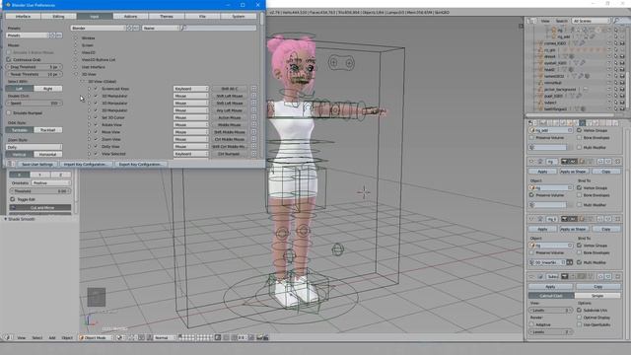Open the Zoom Style Dolly dropdown

click(35, 147)
